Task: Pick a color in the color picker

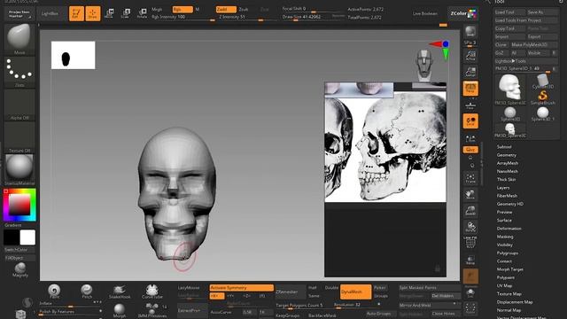Action: pos(19,205)
